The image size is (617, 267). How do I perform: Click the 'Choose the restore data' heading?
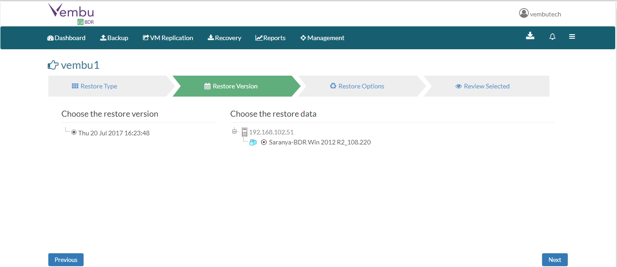tap(273, 114)
